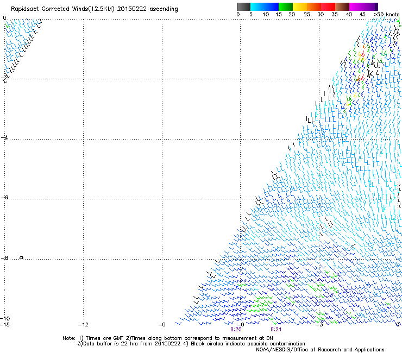Click the longitude label '-6'
The width and height of the screenshot is (402, 353).
[x=241, y=325]
